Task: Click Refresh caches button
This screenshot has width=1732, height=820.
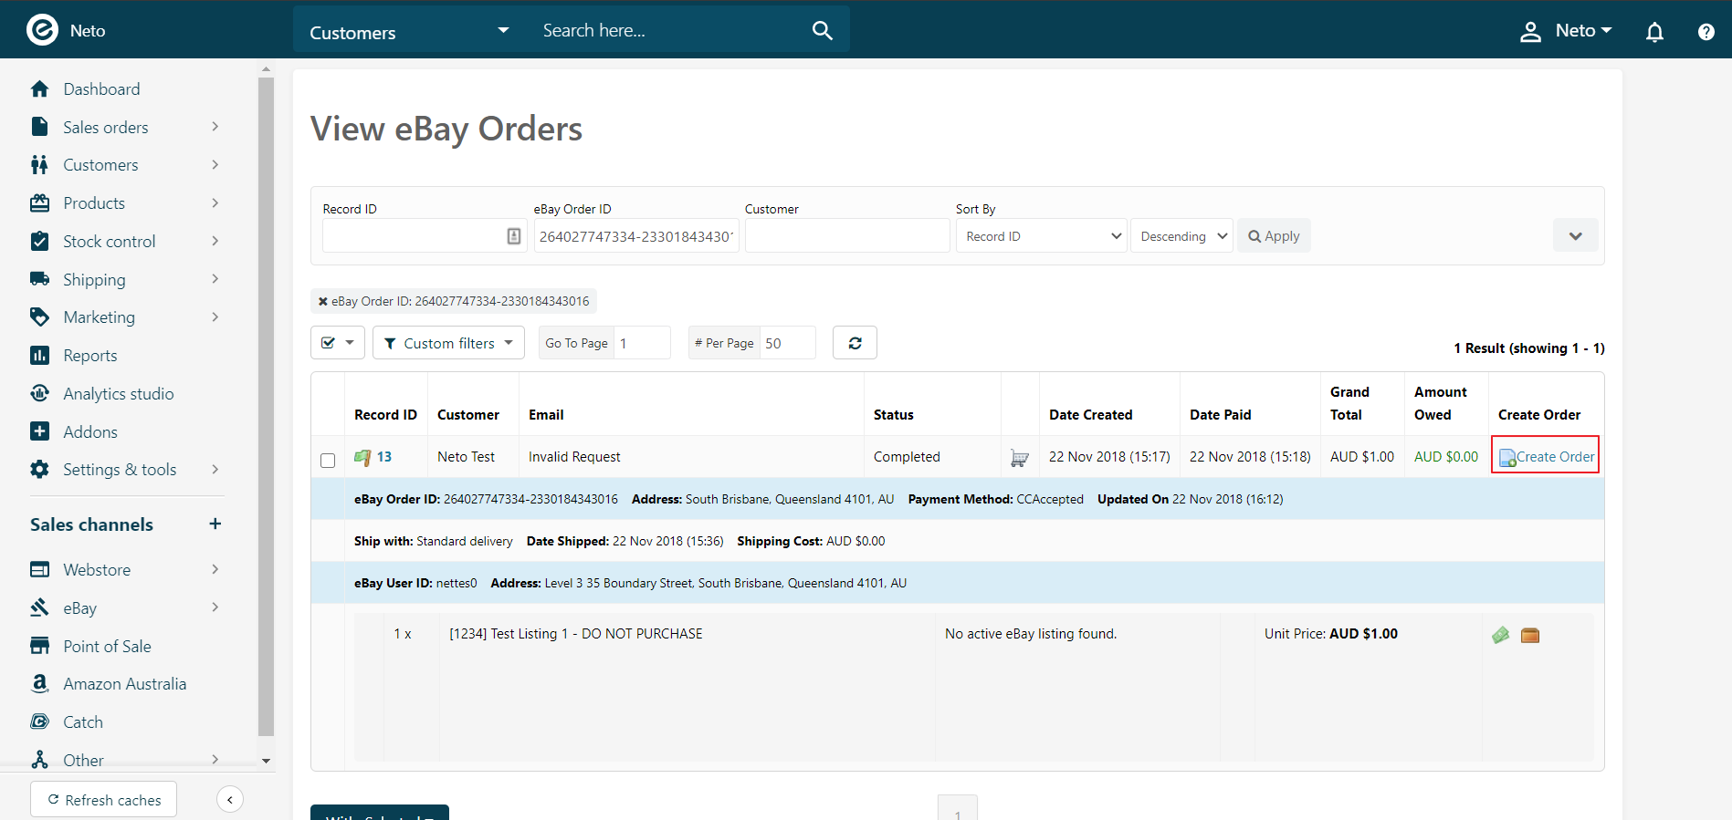Action: point(104,799)
